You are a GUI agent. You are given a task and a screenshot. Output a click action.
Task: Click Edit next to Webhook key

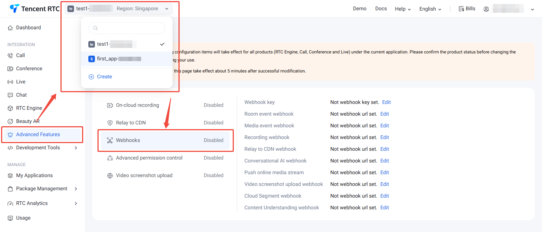click(386, 102)
